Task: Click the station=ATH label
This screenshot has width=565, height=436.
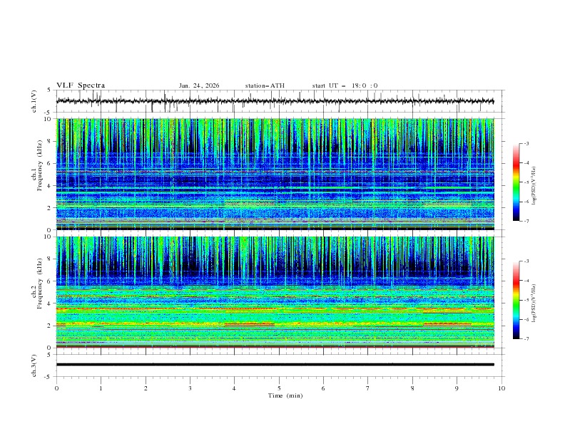Action: 265,85
